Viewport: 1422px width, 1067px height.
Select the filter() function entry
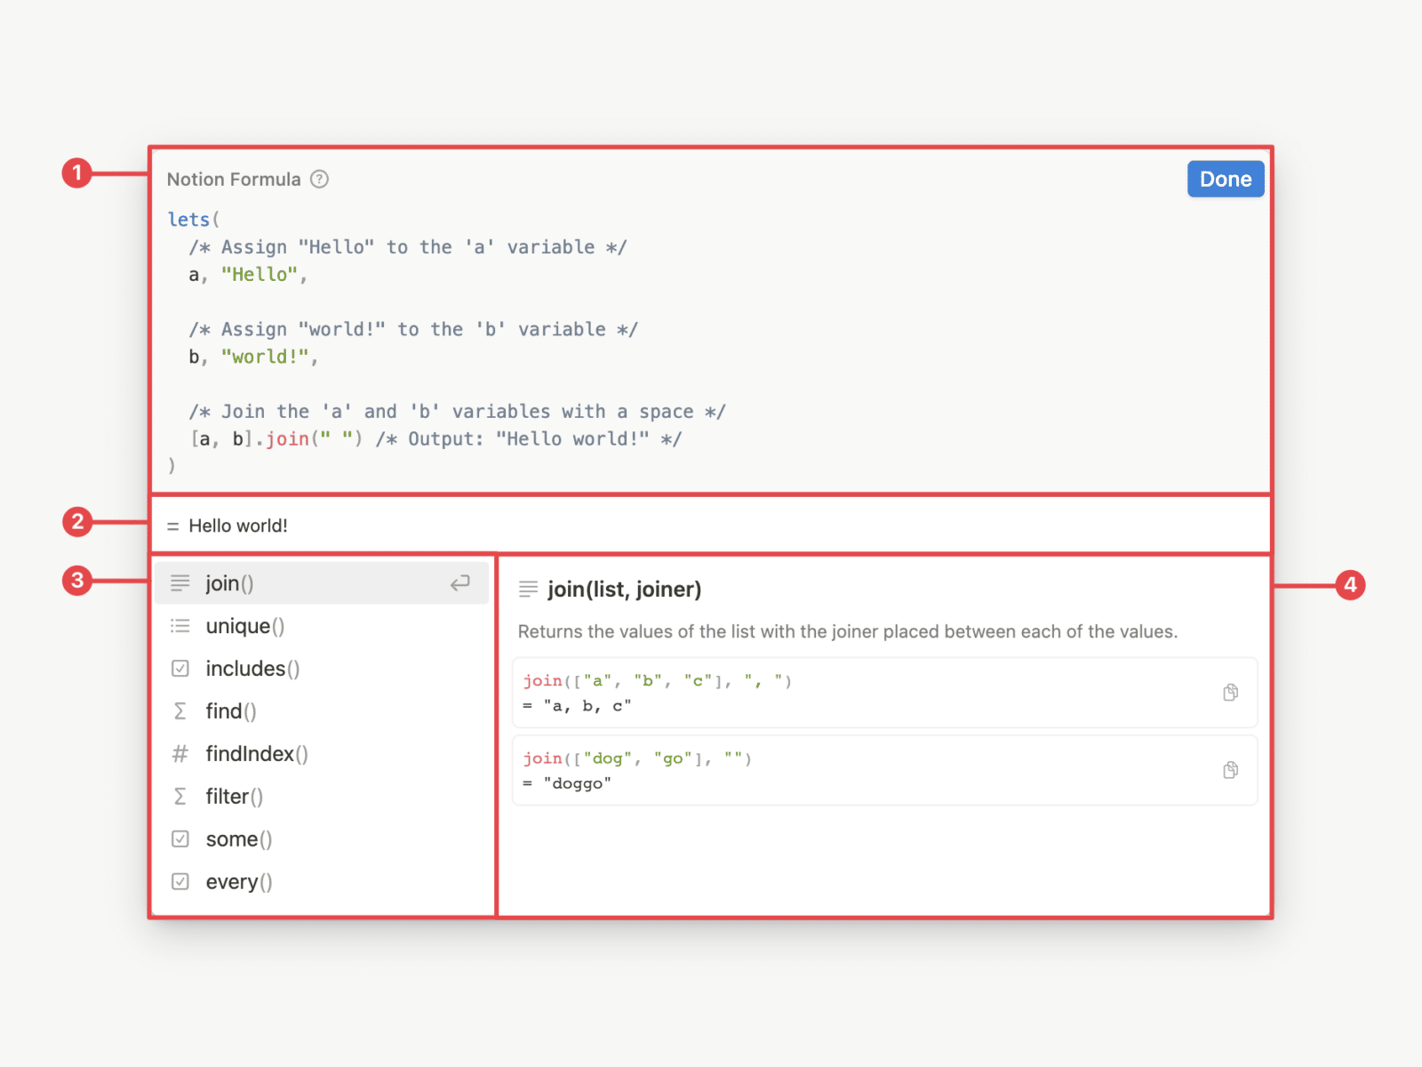click(x=234, y=797)
